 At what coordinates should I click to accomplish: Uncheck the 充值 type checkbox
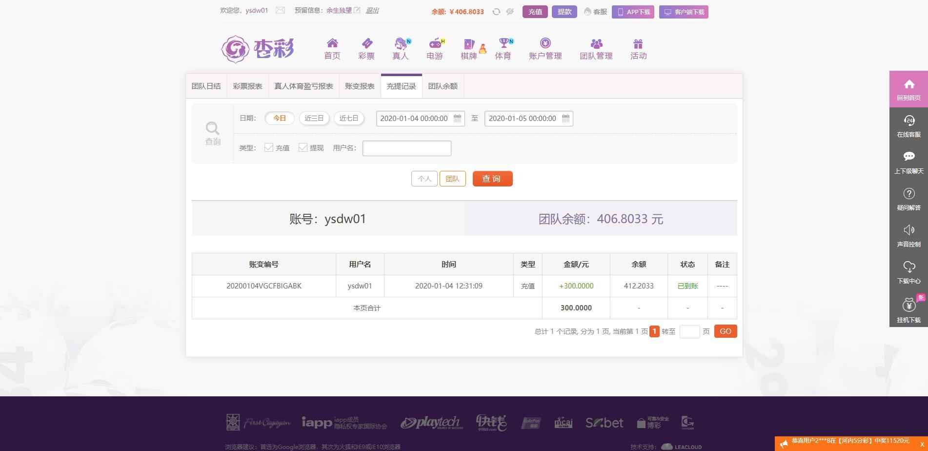269,147
